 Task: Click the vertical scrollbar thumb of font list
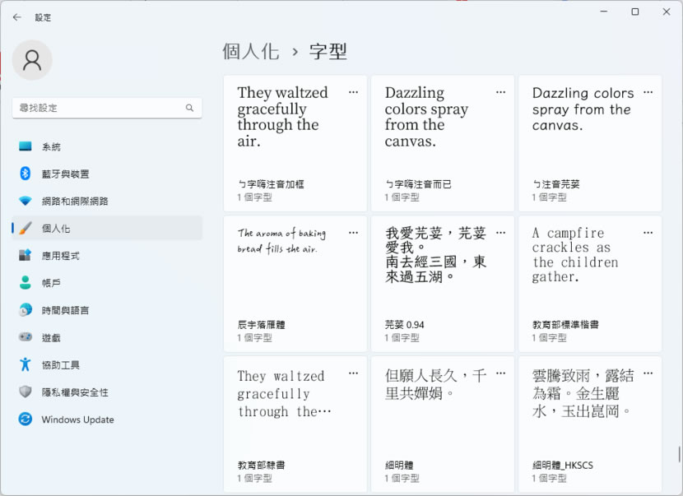pyautogui.click(x=679, y=454)
